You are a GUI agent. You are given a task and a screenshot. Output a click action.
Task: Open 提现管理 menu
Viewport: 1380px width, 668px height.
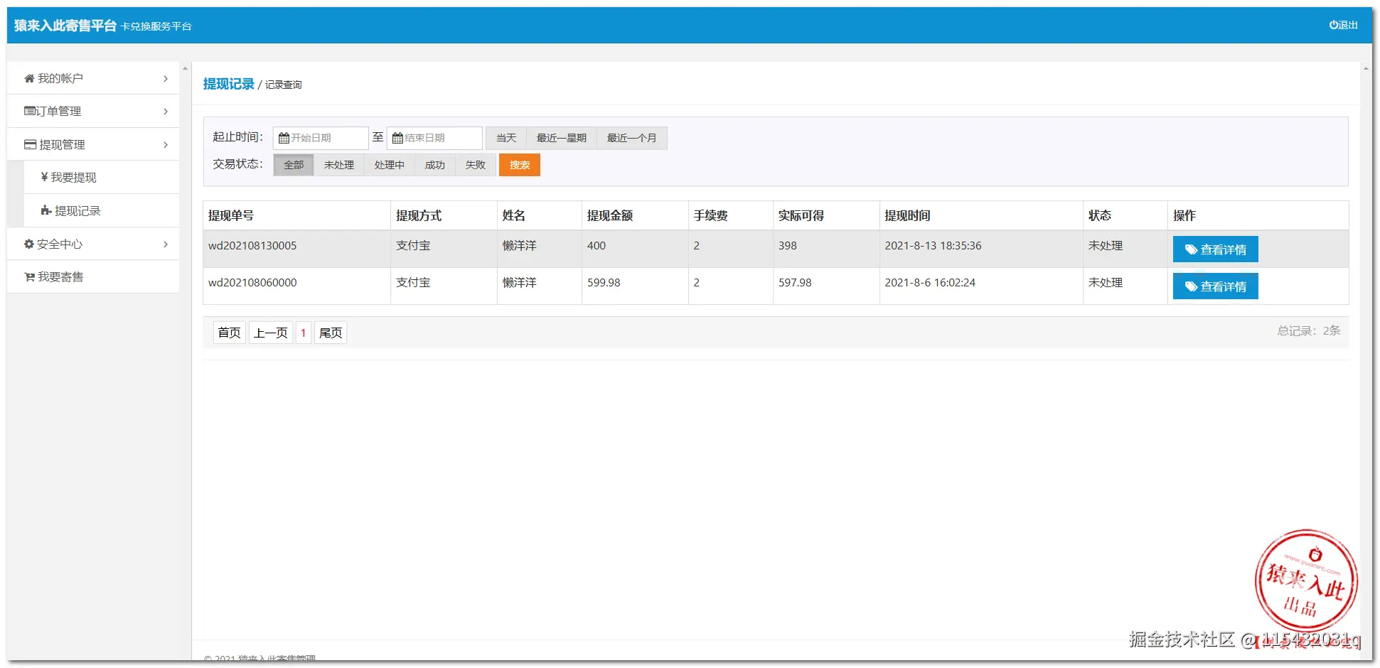(x=93, y=144)
